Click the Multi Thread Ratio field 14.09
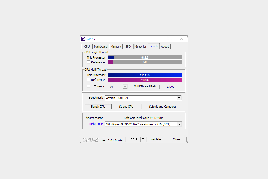The height and width of the screenshot is (179, 268). point(170,87)
